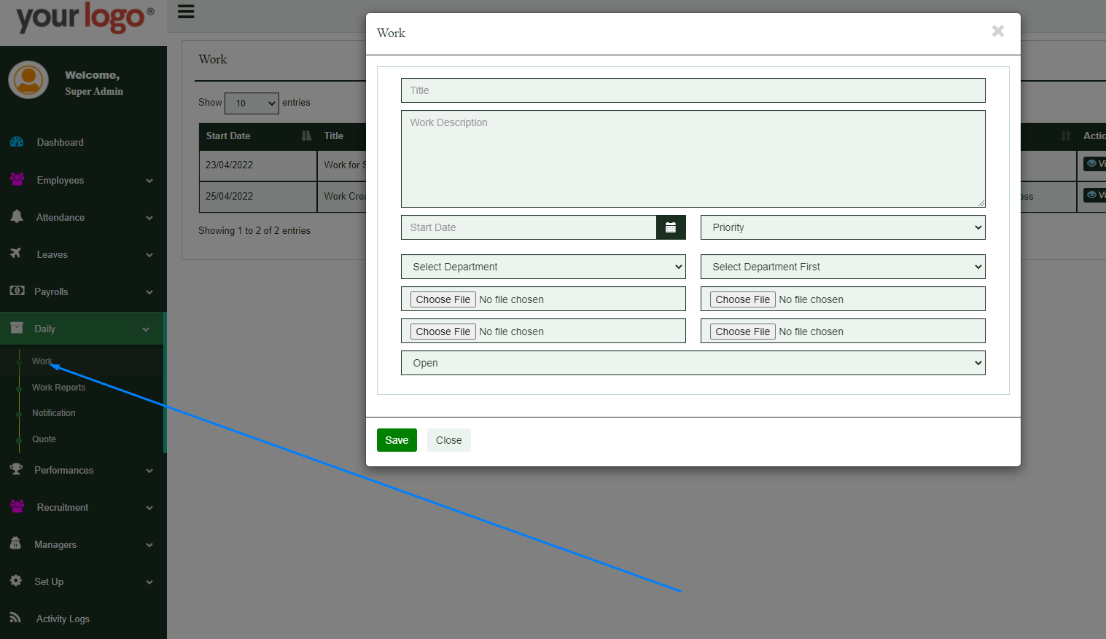Toggle the hamburger sidebar menu icon
This screenshot has width=1106, height=639.
coord(186,12)
